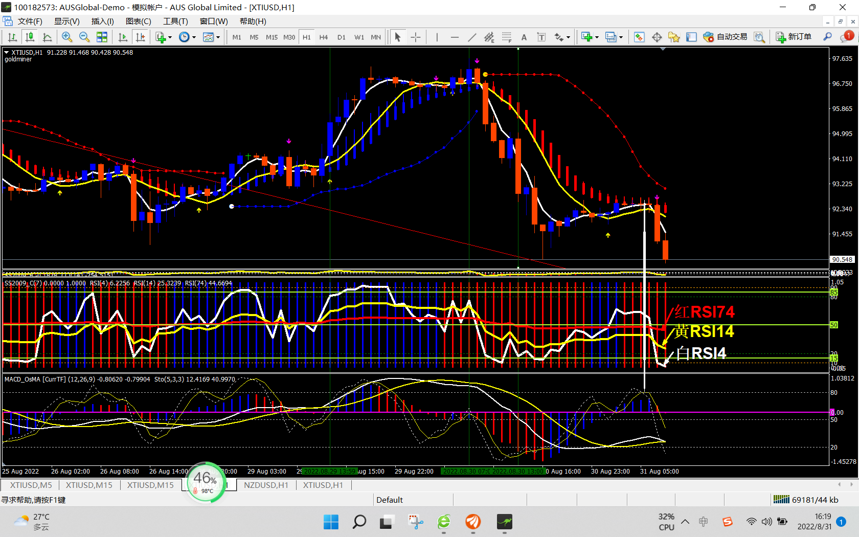Image resolution: width=859 pixels, height=537 pixels.
Task: Select the cursor arrow tool
Action: click(398, 37)
